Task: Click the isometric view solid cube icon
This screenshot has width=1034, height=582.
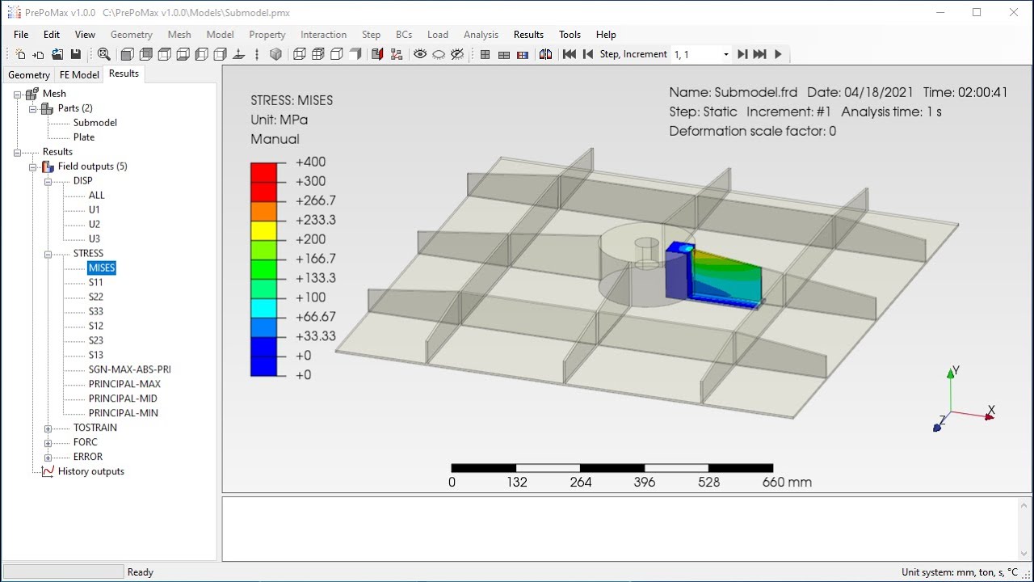Action: pos(275,54)
